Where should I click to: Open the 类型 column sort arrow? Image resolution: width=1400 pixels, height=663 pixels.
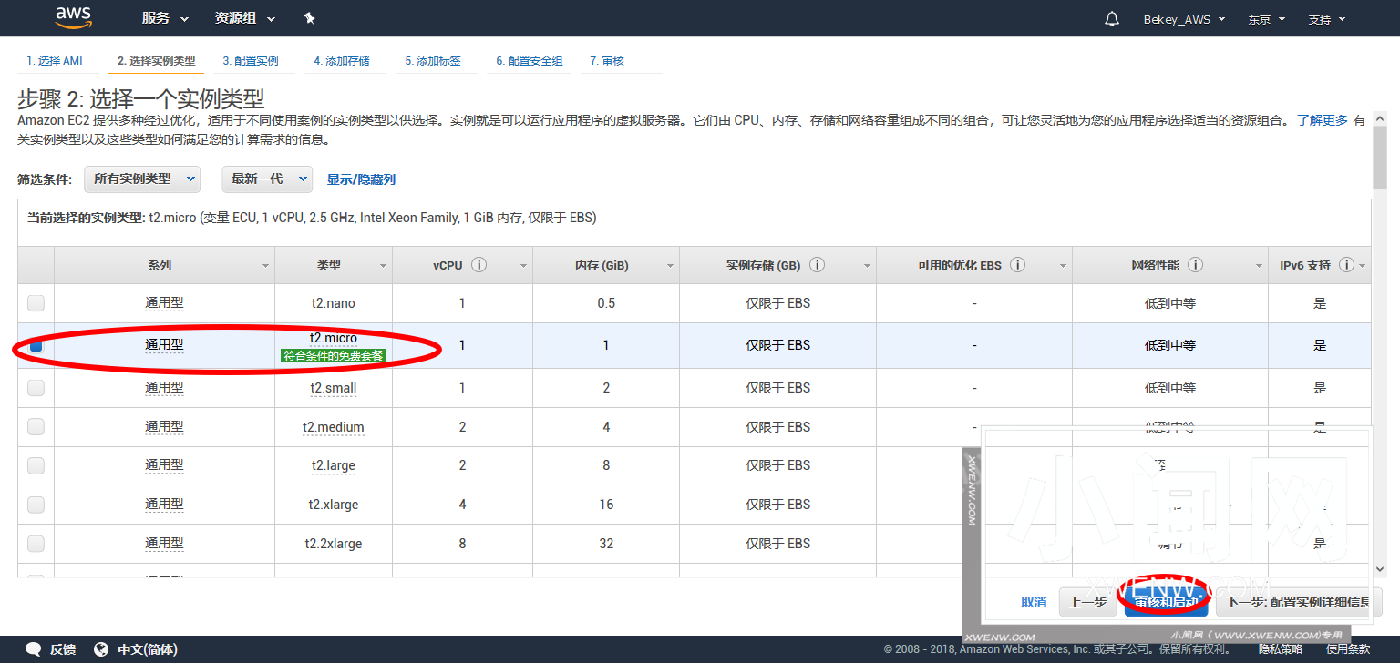click(383, 266)
